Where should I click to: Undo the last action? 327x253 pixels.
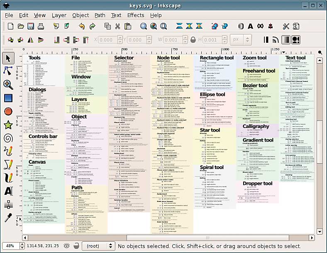coord(82,26)
